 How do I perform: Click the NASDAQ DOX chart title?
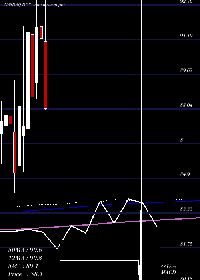pos(18,5)
